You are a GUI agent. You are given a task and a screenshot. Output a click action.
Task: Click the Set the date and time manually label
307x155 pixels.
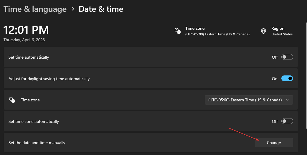pos(37,143)
